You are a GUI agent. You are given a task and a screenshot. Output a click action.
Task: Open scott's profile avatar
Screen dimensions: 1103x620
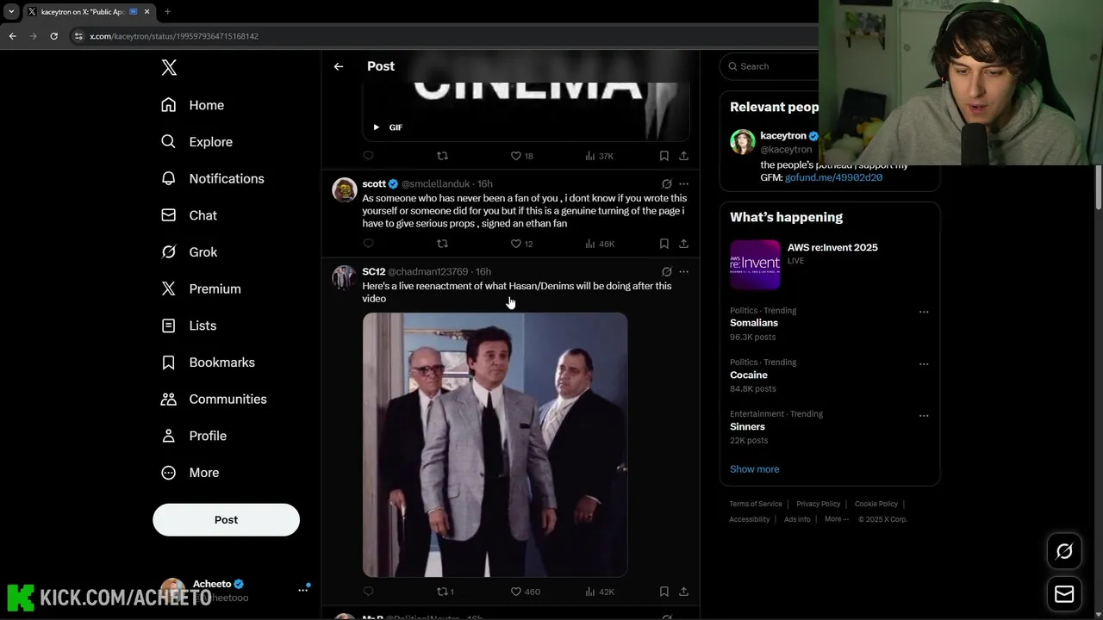[345, 189]
